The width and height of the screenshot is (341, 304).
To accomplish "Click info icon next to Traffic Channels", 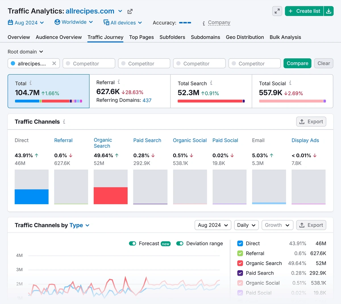I will 64,122.
